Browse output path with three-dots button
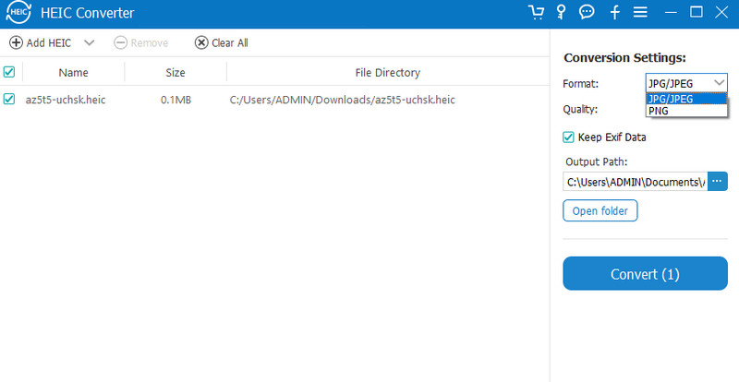739x382 pixels. pos(718,182)
